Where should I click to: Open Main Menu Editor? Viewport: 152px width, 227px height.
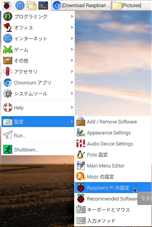pyautogui.click(x=113, y=166)
